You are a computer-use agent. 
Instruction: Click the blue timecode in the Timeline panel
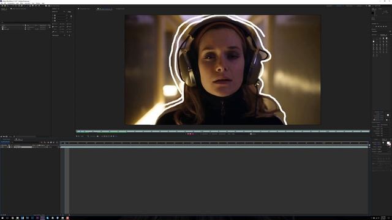pos(5,142)
